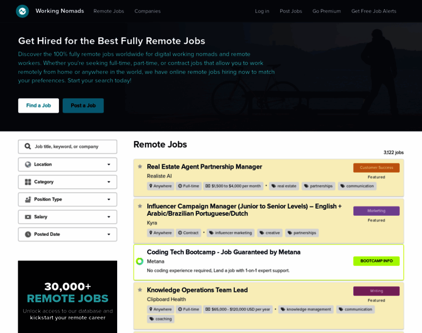The image size is (422, 333).
Task: Click the globe icon in Location filter
Action: click(28, 164)
